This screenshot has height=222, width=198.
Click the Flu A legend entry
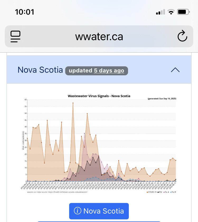(167, 192)
